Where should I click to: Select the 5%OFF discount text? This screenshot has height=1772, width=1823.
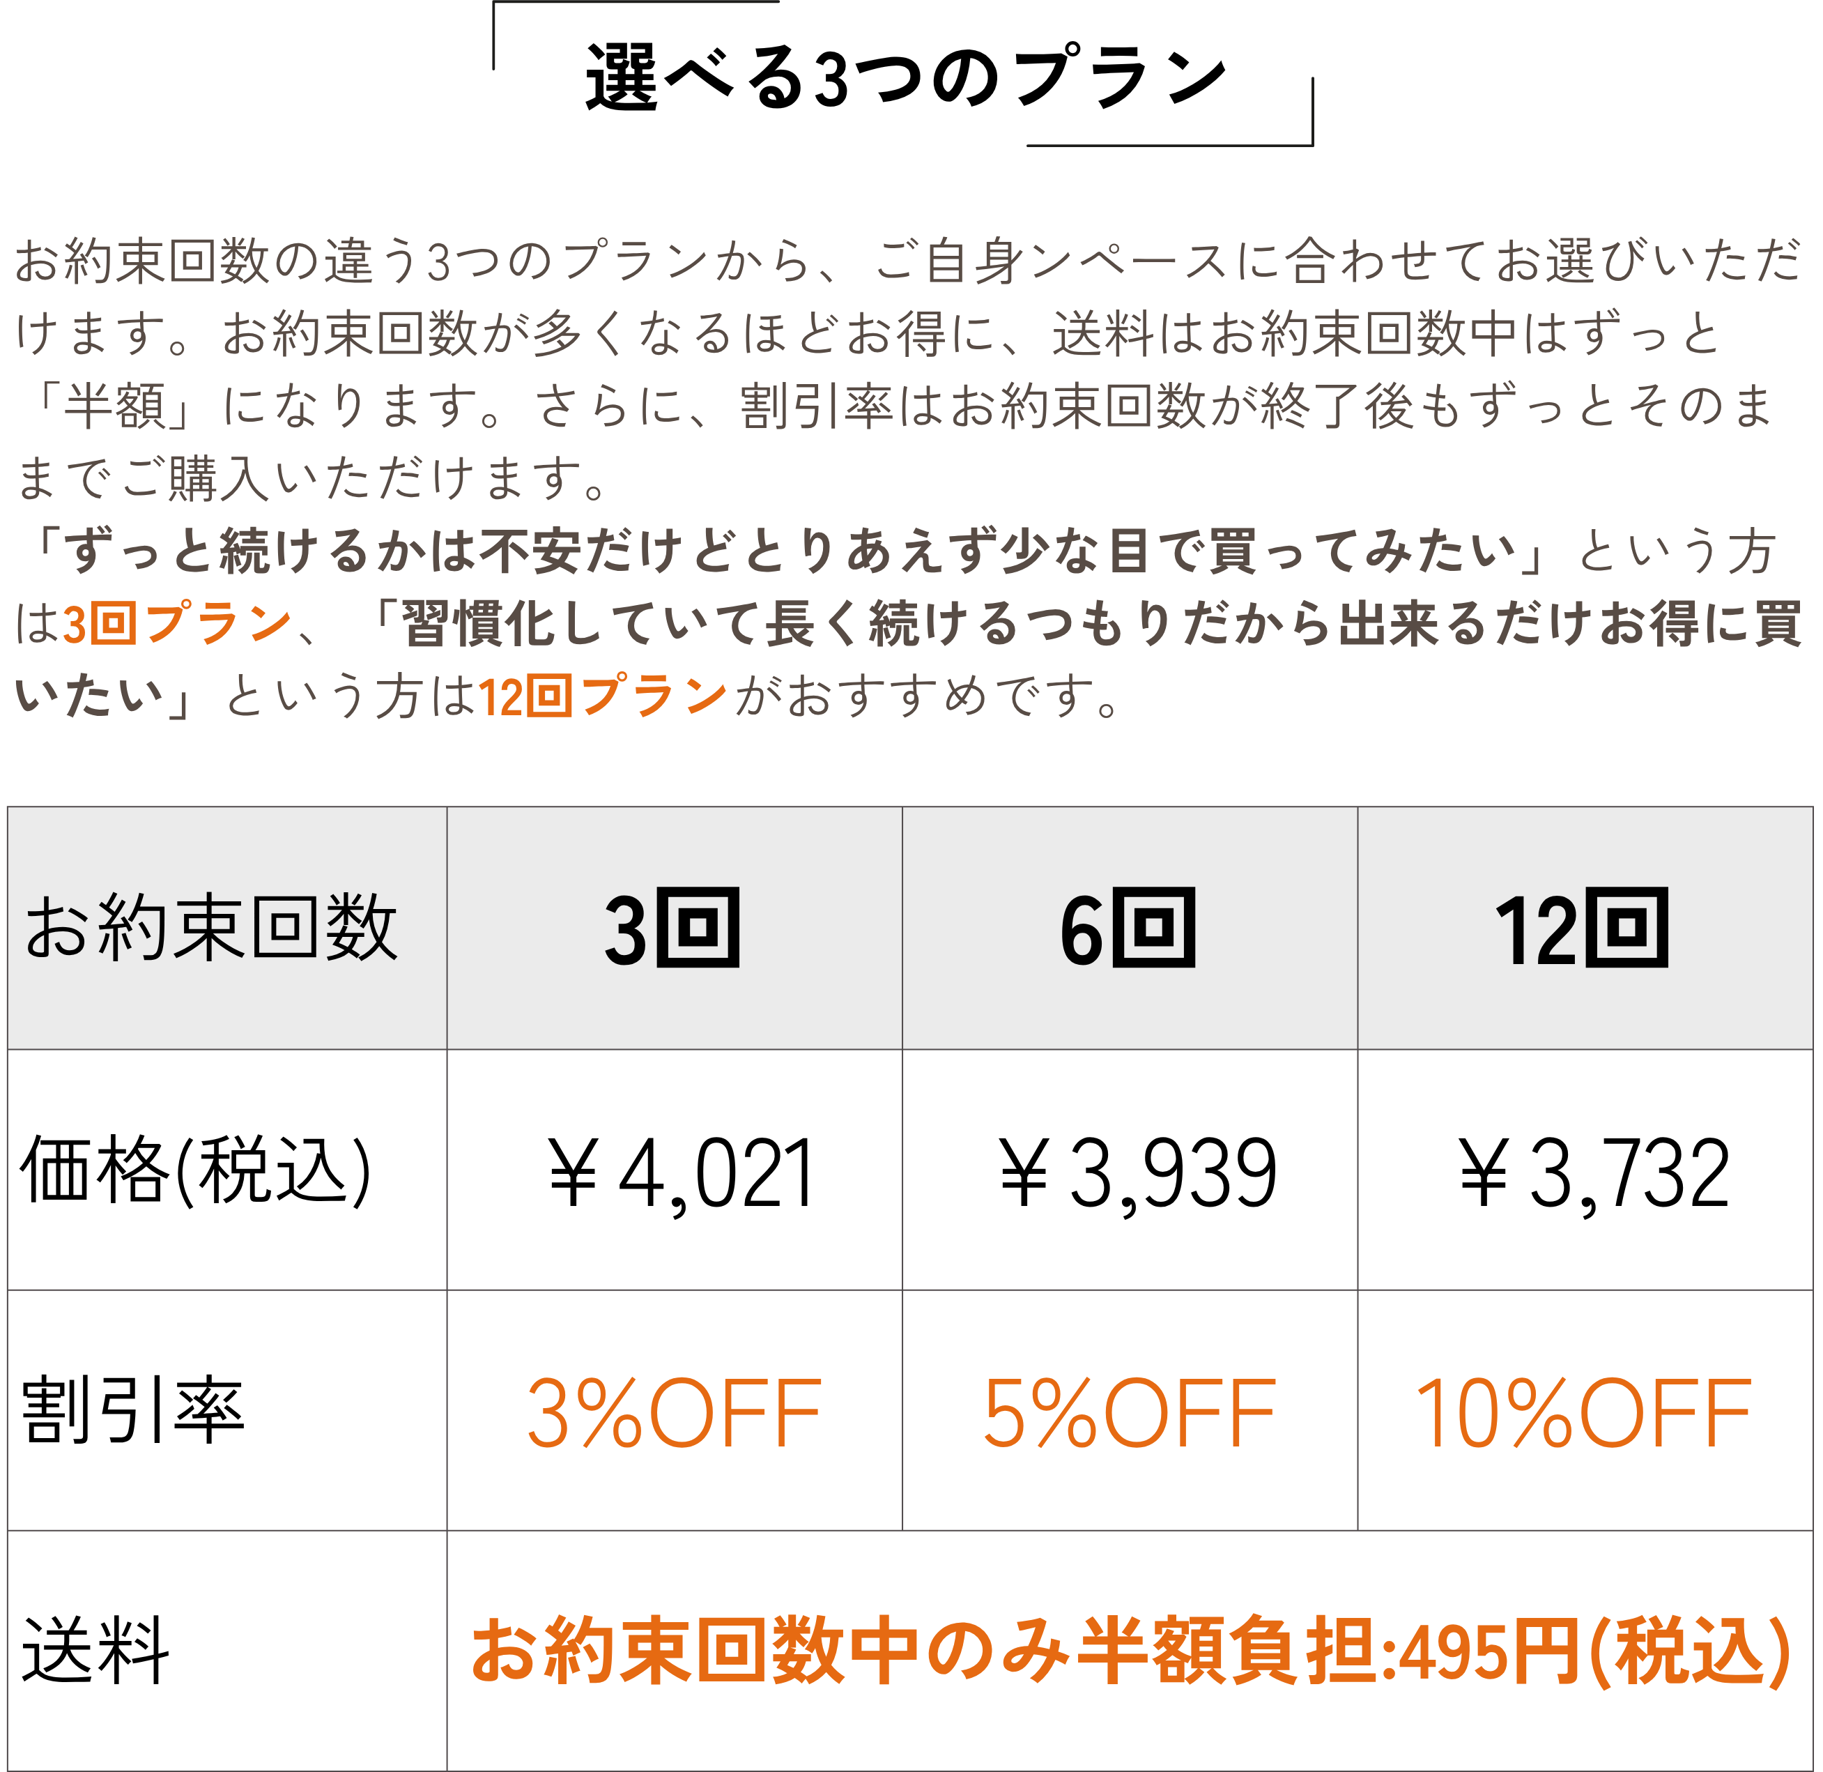click(1130, 1413)
